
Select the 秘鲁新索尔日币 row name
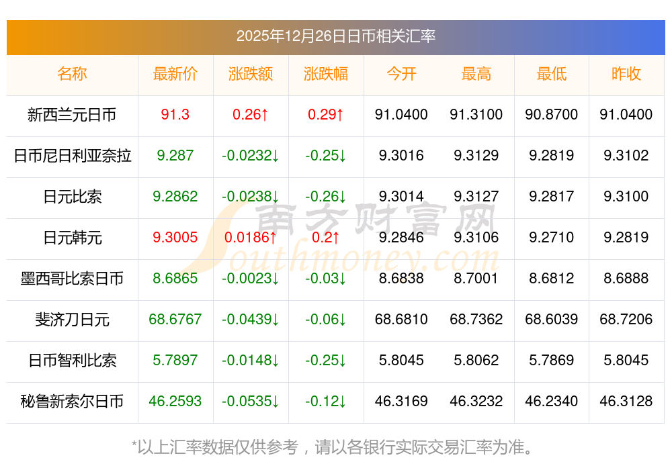pyautogui.click(x=72, y=402)
